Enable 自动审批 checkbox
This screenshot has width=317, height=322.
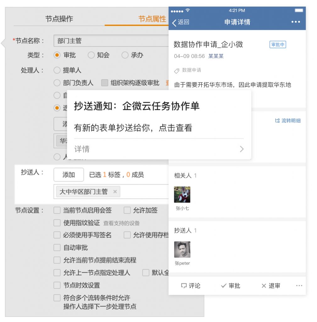point(57,247)
